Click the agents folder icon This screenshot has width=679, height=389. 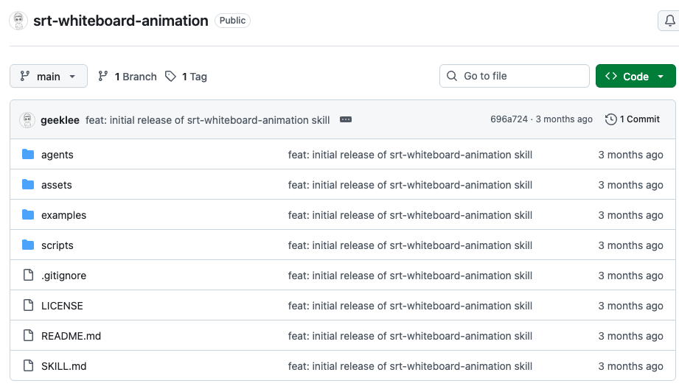28,154
